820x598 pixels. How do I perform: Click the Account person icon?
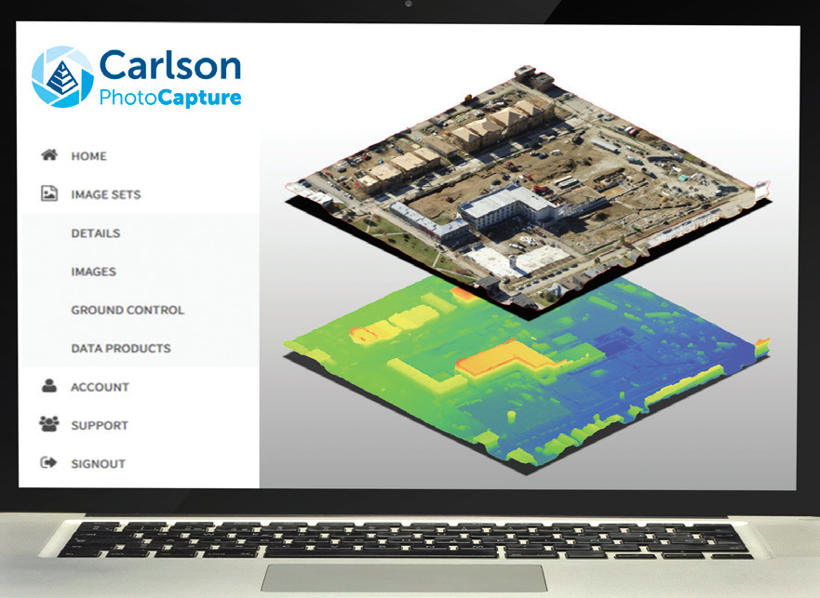(x=49, y=386)
